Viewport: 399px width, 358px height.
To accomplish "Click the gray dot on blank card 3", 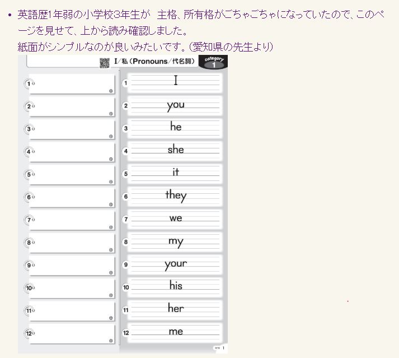I will 111,136.
